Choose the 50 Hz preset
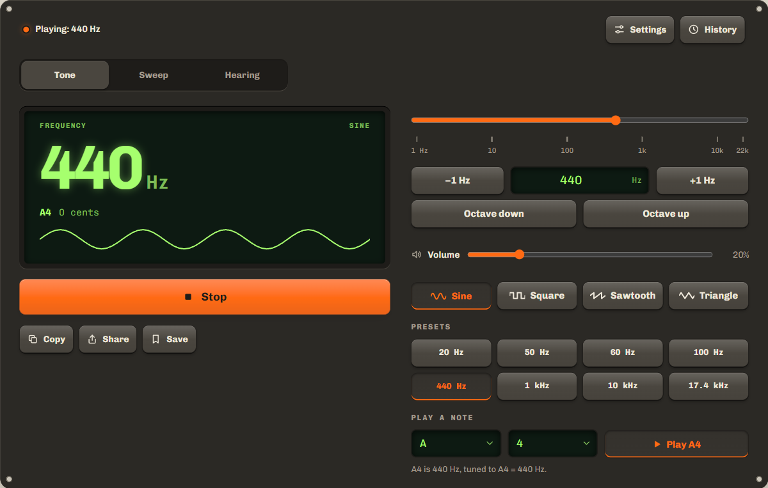This screenshot has width=768, height=488. [x=537, y=352]
